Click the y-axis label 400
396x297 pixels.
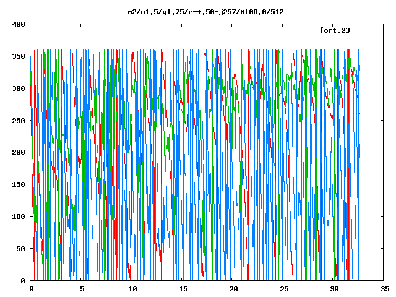point(19,24)
